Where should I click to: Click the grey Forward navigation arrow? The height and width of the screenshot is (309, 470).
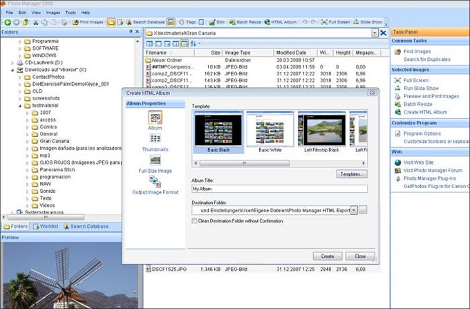tap(17, 22)
